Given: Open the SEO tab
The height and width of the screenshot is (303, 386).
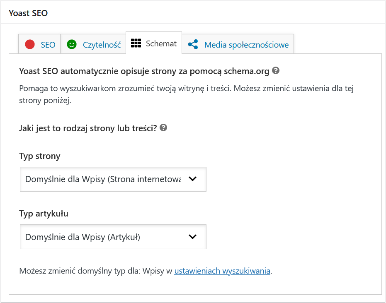Looking at the screenshot, I should (39, 44).
